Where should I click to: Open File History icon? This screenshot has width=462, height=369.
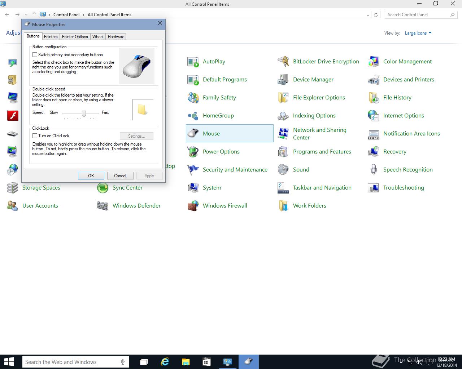(374, 98)
